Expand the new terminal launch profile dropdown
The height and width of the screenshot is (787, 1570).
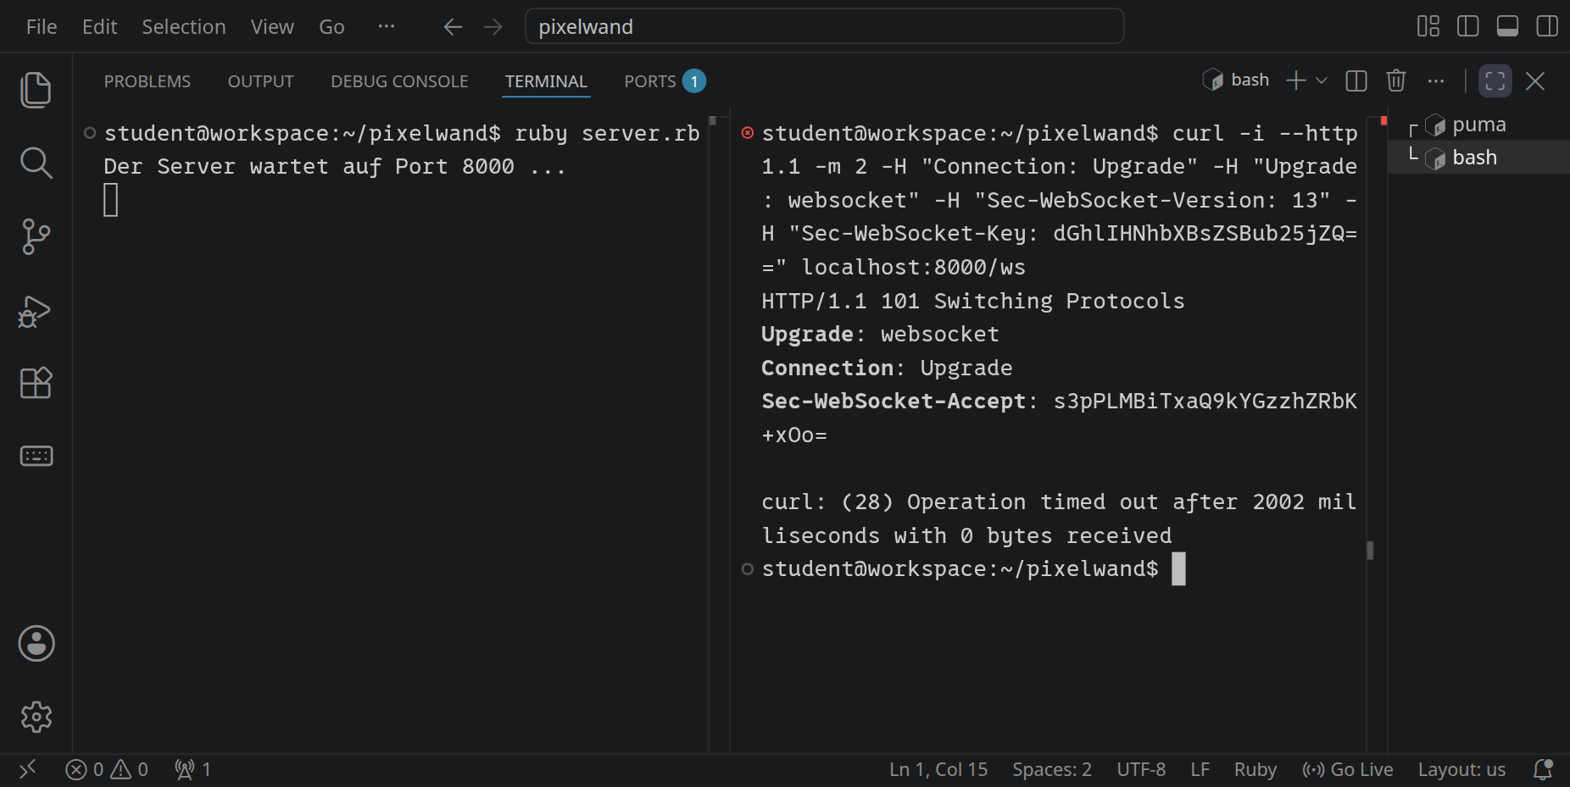tap(1321, 81)
